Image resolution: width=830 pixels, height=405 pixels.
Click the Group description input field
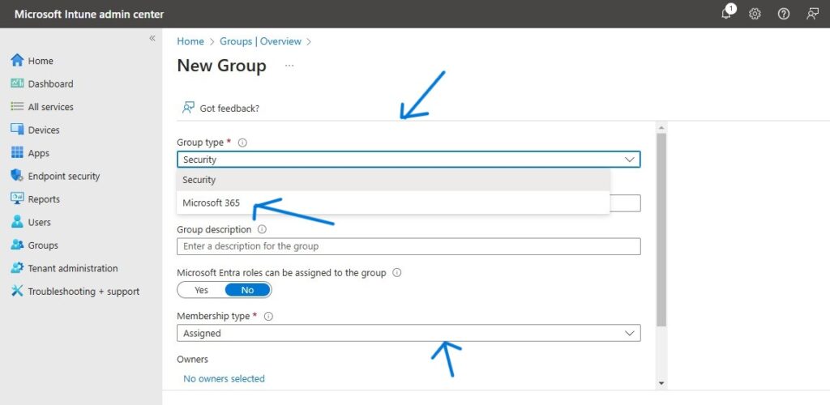pyautogui.click(x=408, y=246)
